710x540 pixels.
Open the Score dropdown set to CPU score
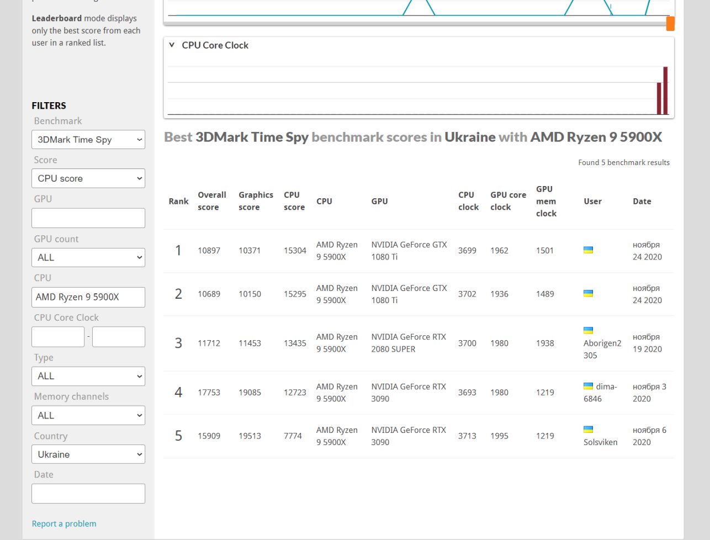(x=88, y=178)
